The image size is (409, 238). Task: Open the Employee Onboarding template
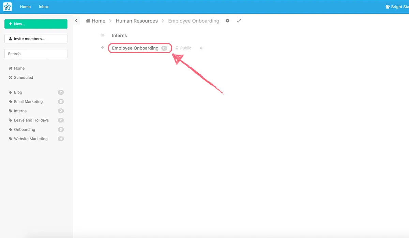pos(135,48)
